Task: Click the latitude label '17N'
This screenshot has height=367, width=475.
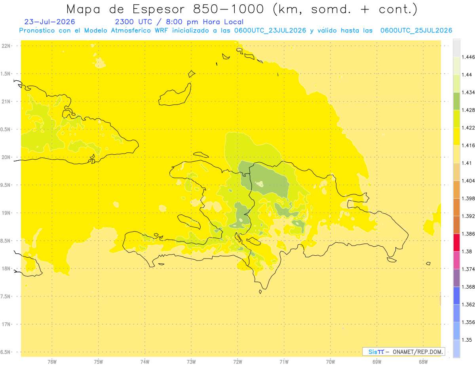Action: click(6, 324)
